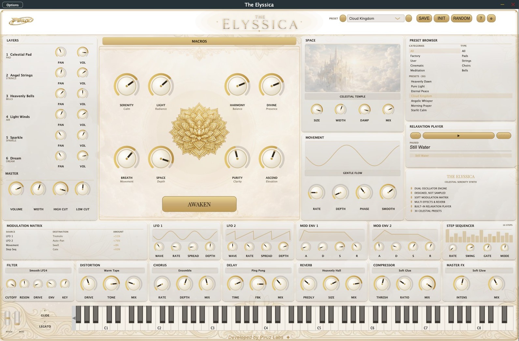Screen dimensions: 519x341
Task: Open the Cloud Kingdom preset dropdown
Action: (x=376, y=19)
